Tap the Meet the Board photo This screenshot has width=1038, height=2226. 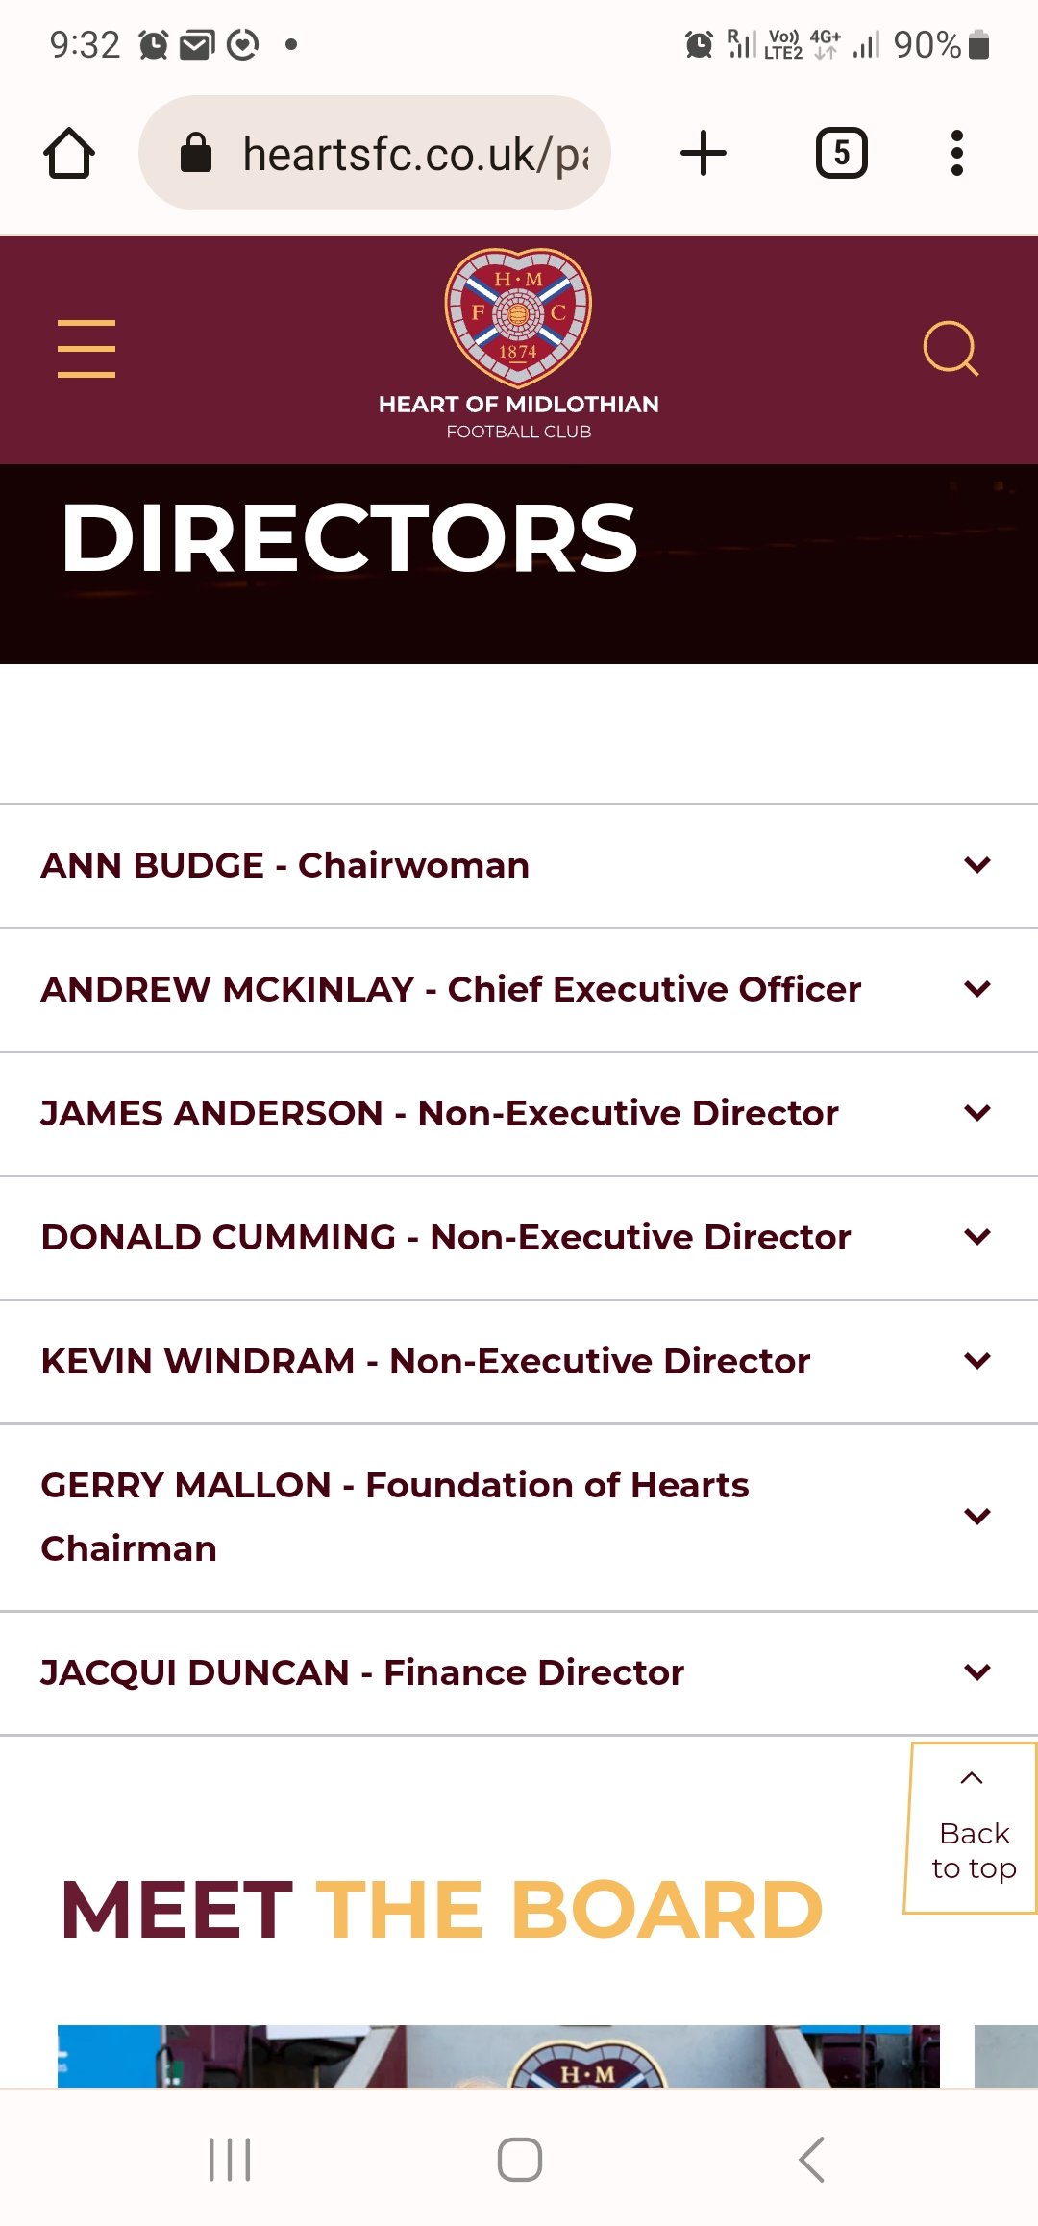pos(498,2055)
